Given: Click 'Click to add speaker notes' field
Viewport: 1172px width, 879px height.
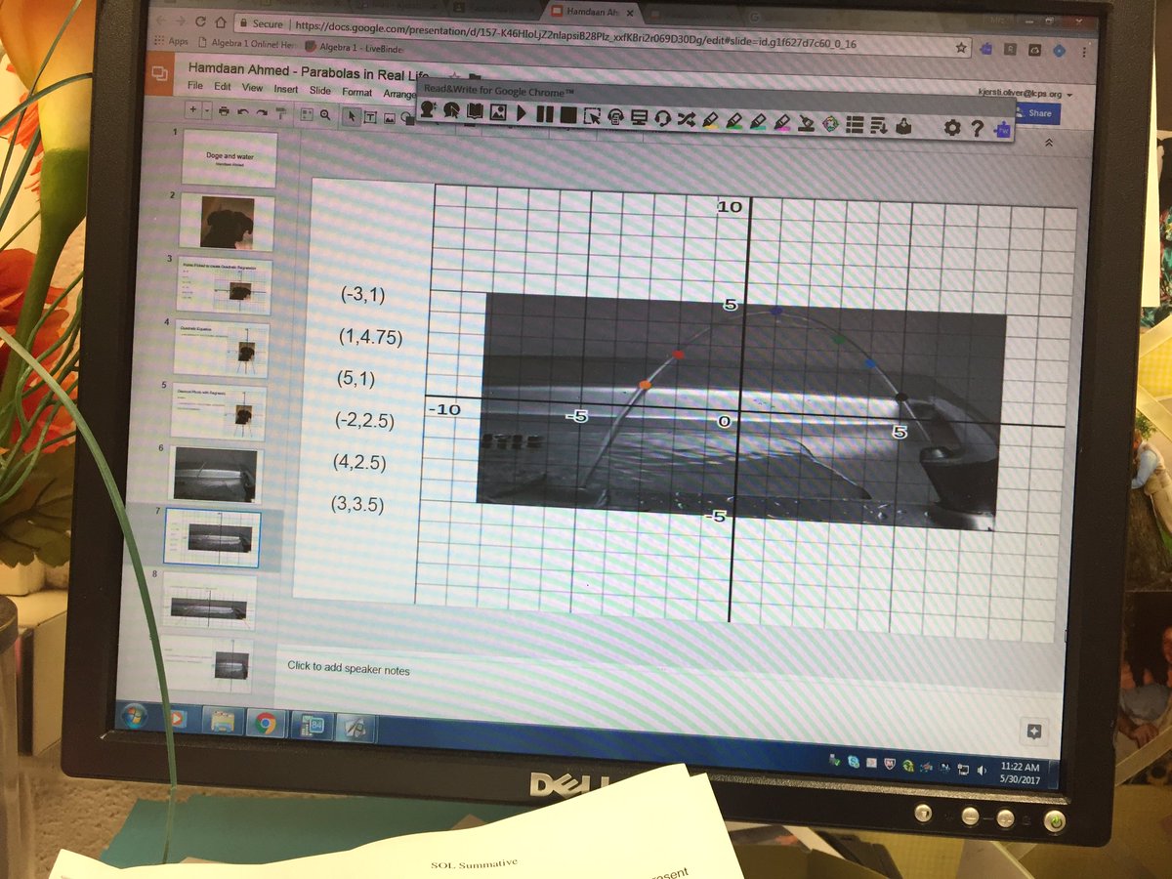Looking at the screenshot, I should [x=349, y=669].
